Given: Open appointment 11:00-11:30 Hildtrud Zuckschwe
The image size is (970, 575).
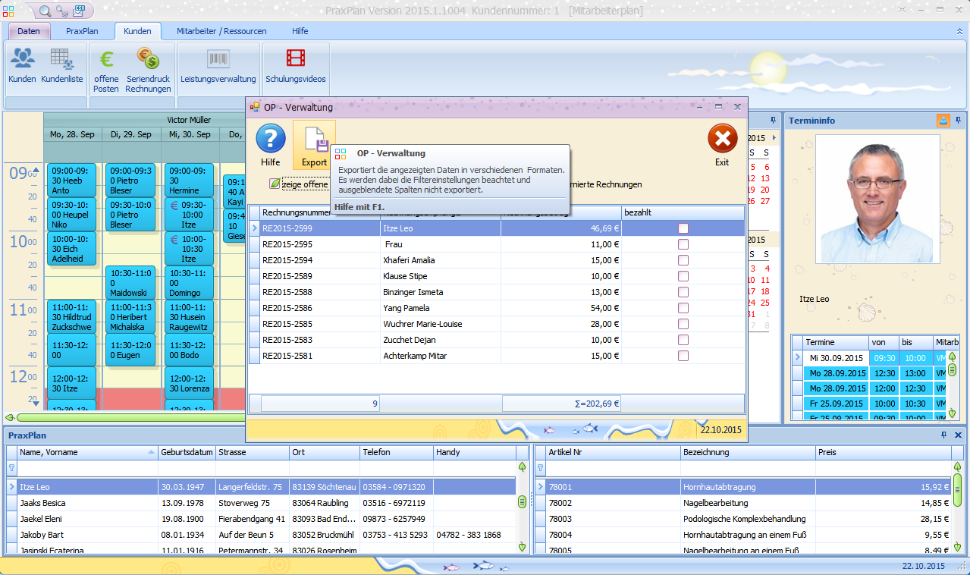Looking at the screenshot, I should (71, 316).
